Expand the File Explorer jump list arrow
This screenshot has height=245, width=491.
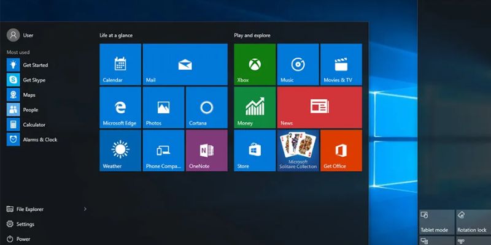click(x=85, y=209)
